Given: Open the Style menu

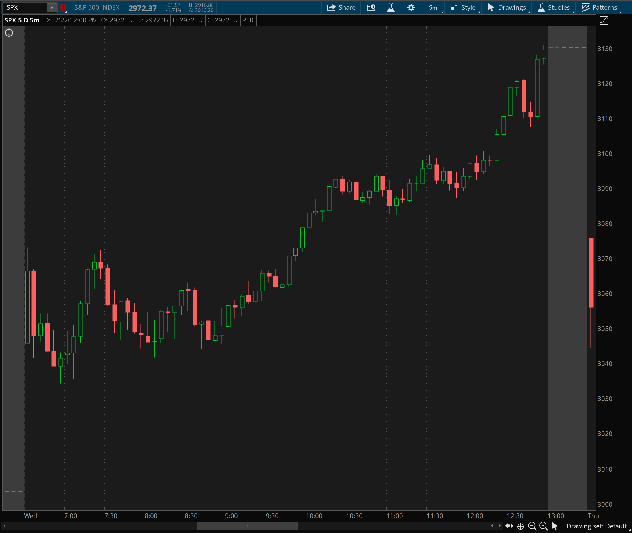Looking at the screenshot, I should coord(464,7).
